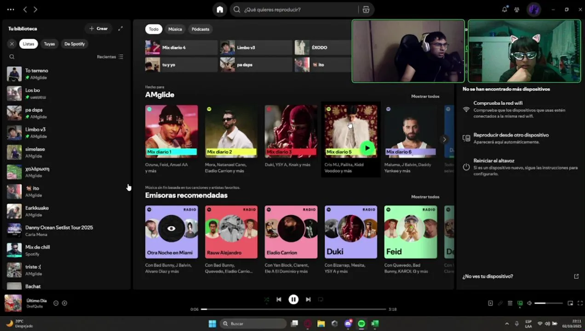Open the Now Playing view icon
Screen dimensions: 585x331
pyautogui.click(x=490, y=303)
